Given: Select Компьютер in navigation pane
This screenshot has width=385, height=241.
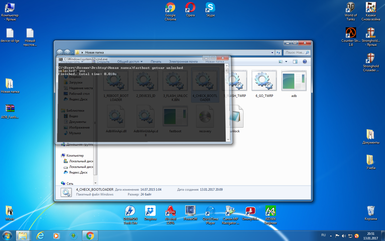Looking at the screenshot, I should pos(75,156).
